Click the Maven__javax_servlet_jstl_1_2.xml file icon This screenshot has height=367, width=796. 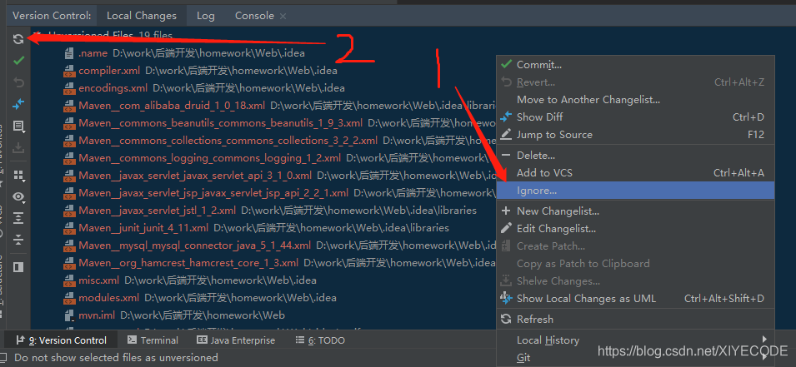coord(69,211)
